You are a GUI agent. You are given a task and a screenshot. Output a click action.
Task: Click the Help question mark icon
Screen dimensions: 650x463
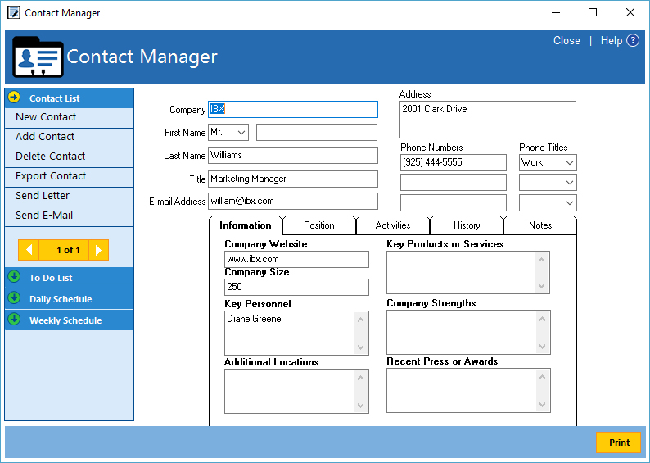pyautogui.click(x=633, y=41)
